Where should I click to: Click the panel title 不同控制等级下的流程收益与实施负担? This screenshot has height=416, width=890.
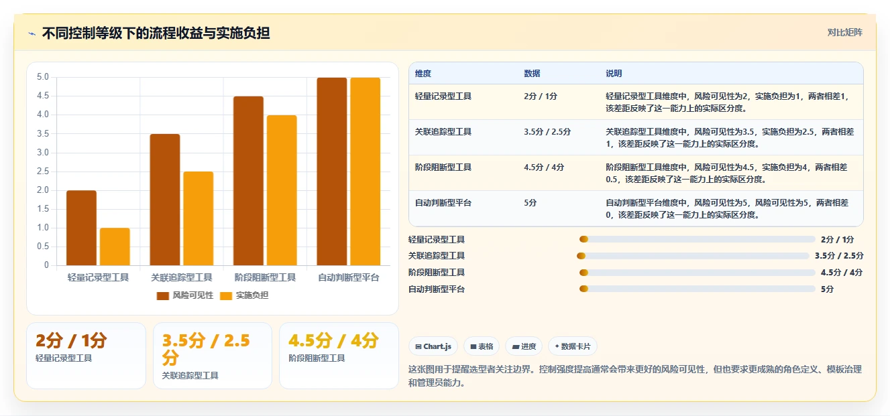[156, 33]
